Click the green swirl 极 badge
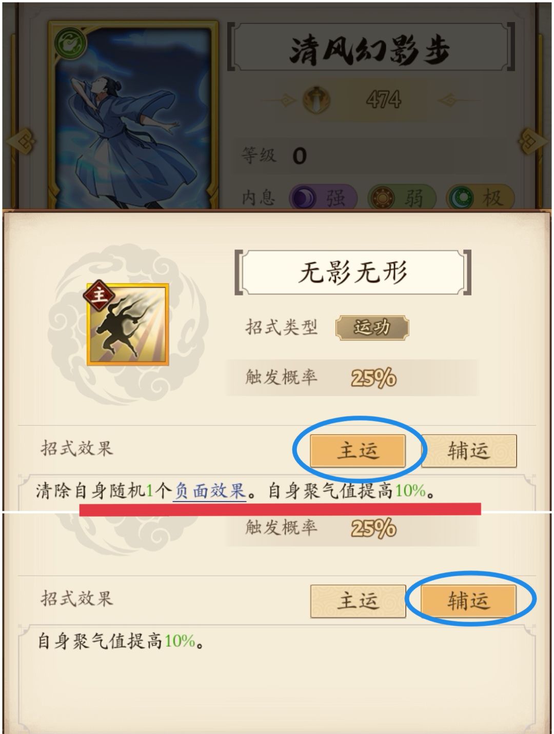The height and width of the screenshot is (734, 554). coord(480,197)
